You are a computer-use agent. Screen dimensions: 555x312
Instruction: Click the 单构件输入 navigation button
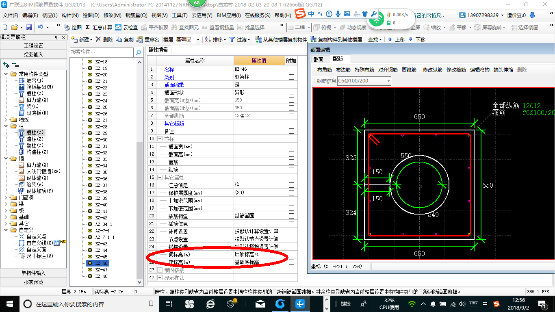point(33,273)
